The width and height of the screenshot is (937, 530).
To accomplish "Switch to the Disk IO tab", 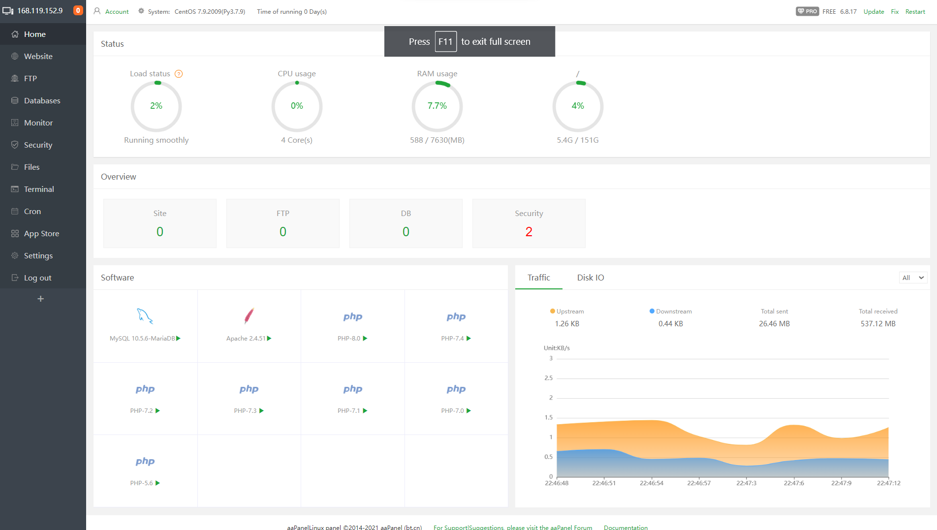I will (591, 278).
